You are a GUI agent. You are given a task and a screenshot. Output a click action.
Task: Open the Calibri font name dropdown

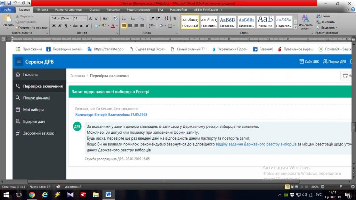(x=62, y=18)
